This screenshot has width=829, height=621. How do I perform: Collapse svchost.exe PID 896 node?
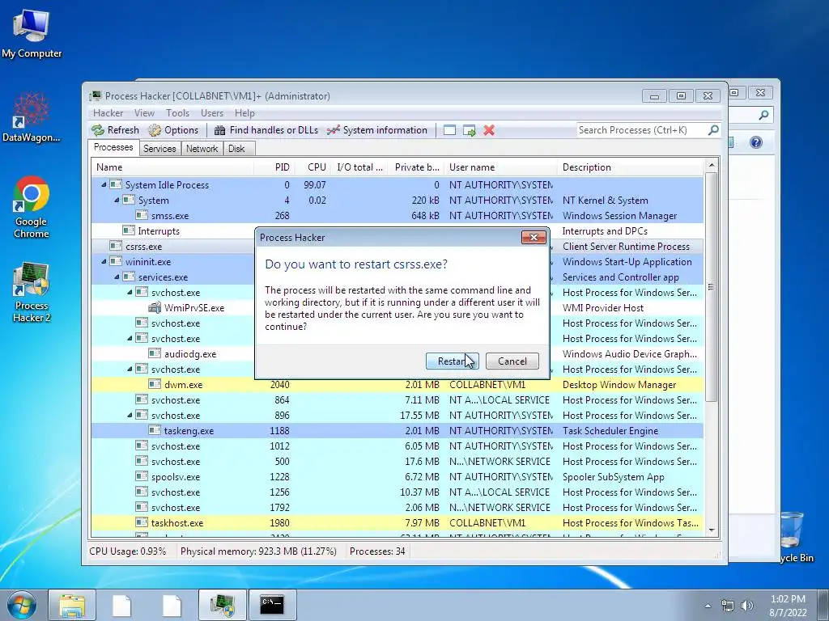click(130, 415)
